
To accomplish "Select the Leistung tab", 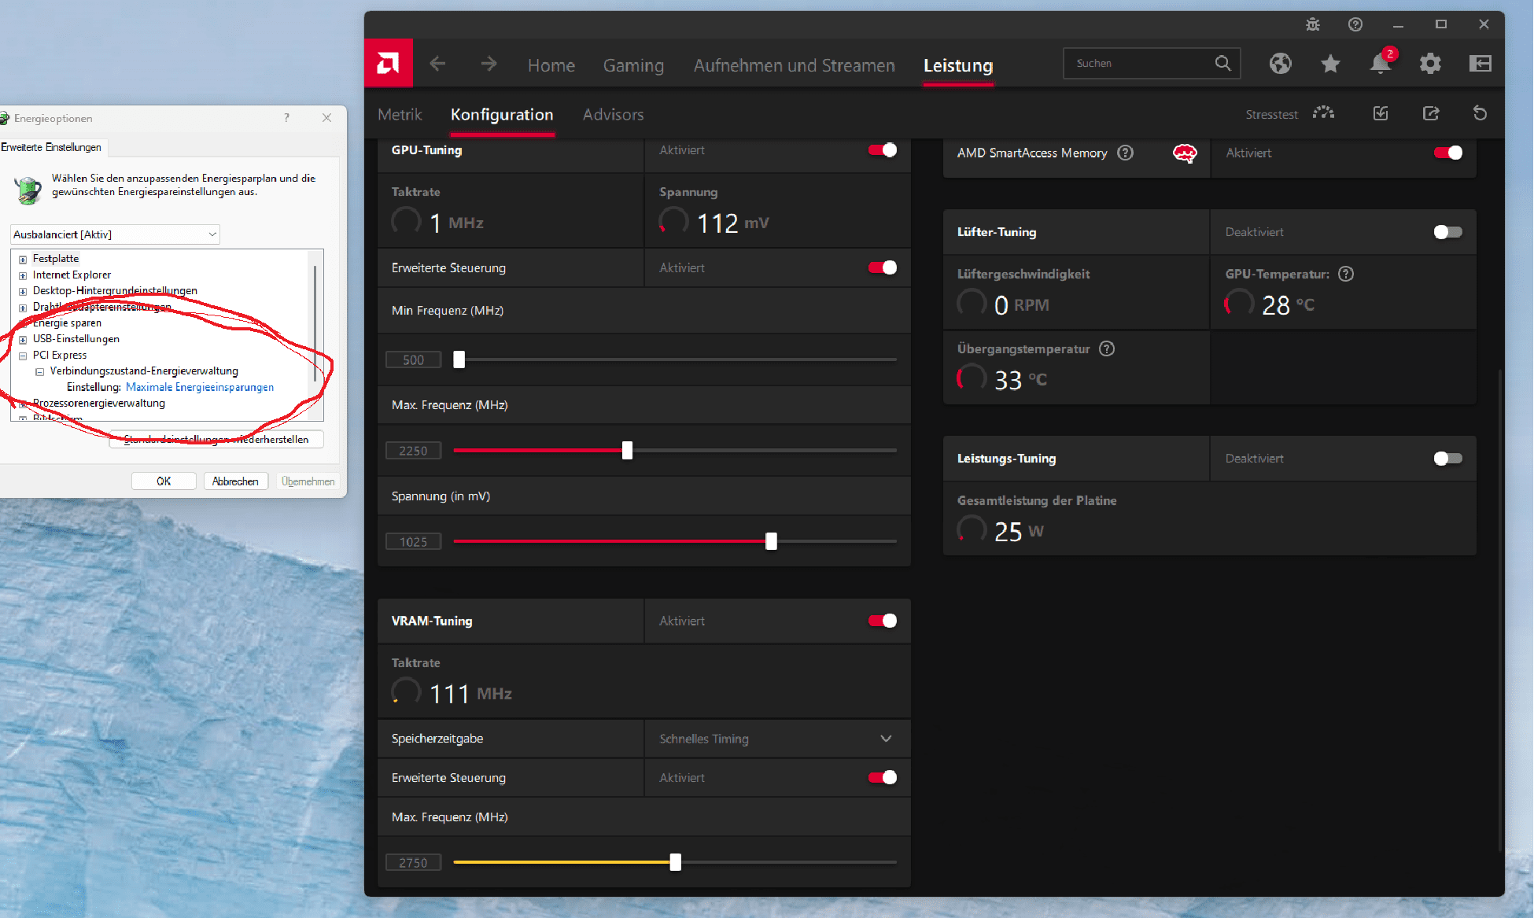I will tap(958, 65).
